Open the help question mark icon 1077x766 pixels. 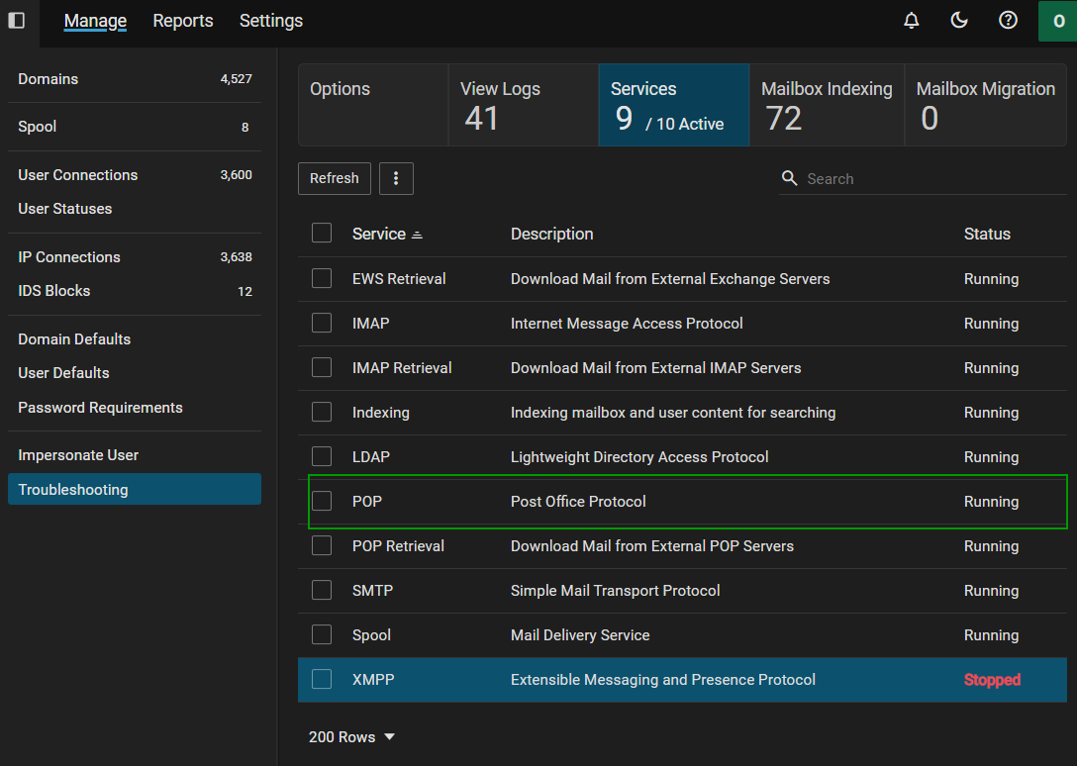[1008, 21]
